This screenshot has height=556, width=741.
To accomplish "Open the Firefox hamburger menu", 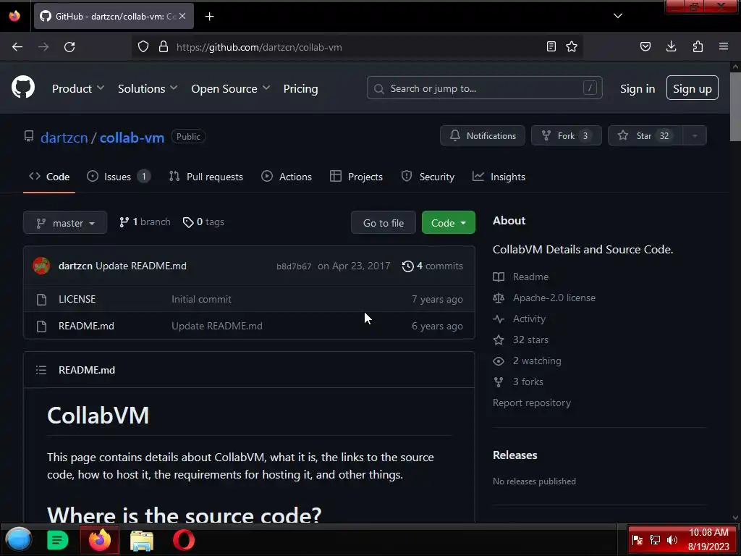I will (x=724, y=46).
